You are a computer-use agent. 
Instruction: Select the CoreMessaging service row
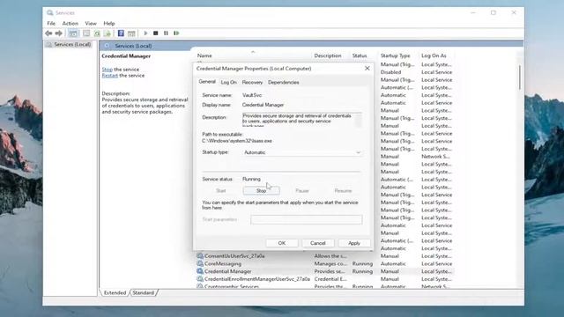[325, 263]
